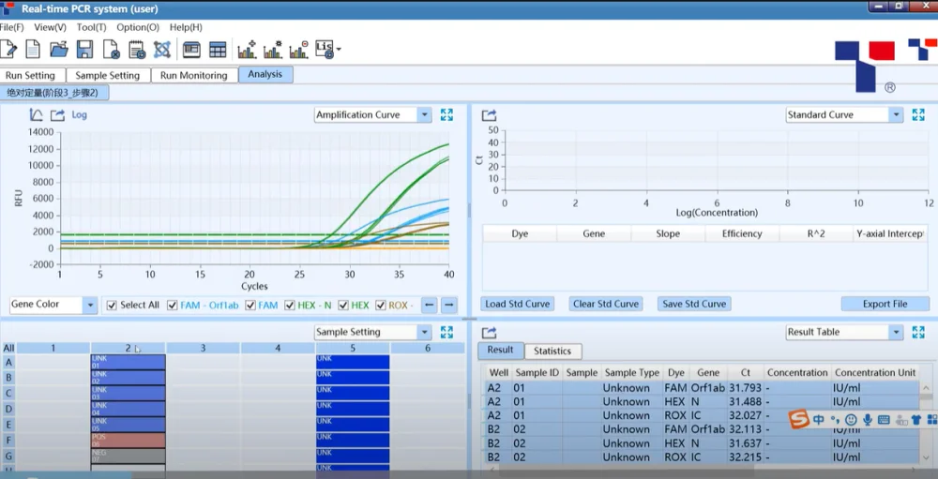Open the File(F) menu
The image size is (938, 479).
coord(11,27)
